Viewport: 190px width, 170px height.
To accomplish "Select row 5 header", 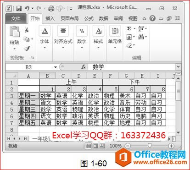I will [x=11, y=110].
